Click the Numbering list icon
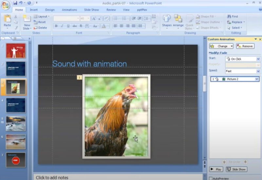Viewport: 262px width, 180px height. [x=124, y=18]
